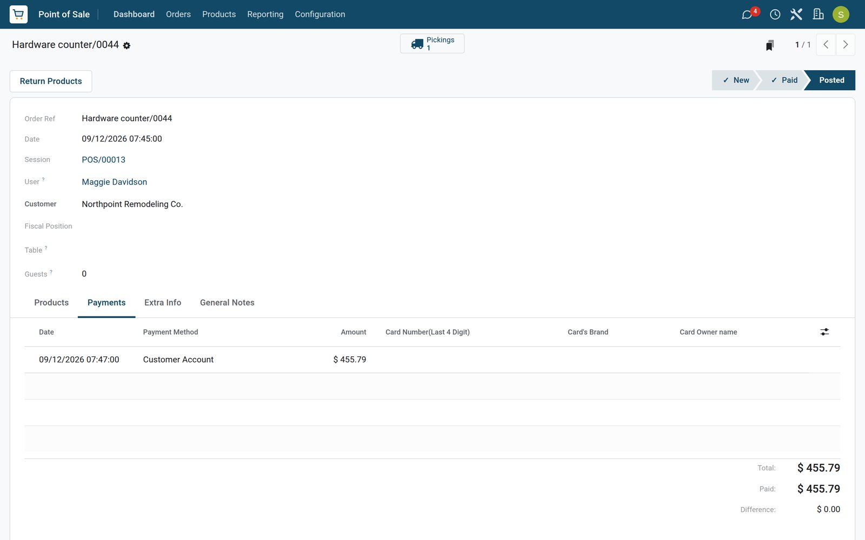Click the Point of Sale cart app icon

18,14
